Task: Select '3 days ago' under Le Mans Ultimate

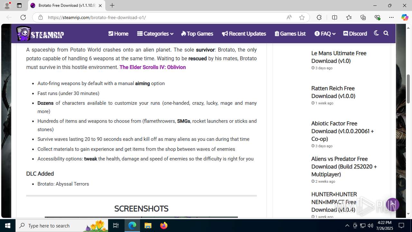Action: point(324,68)
